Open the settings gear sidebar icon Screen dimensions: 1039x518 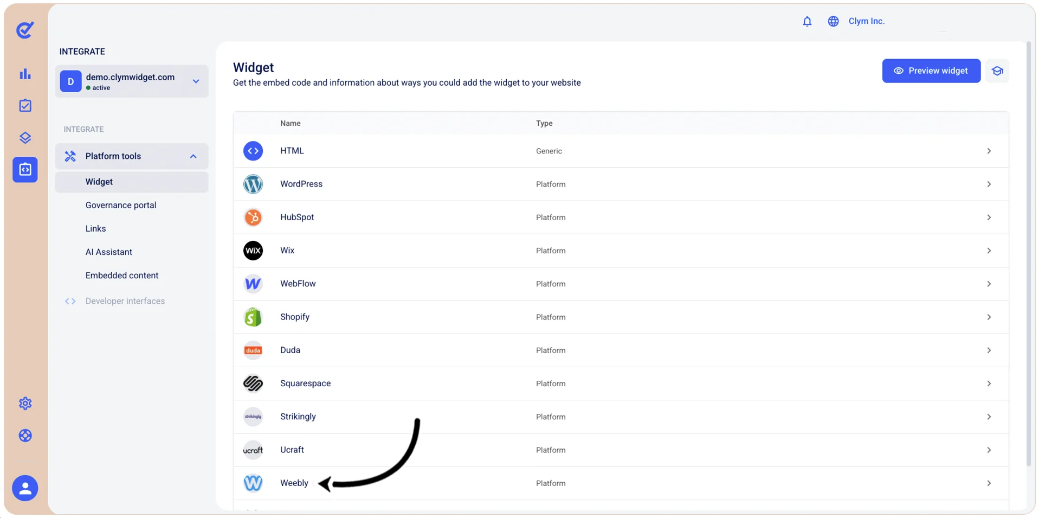[25, 404]
